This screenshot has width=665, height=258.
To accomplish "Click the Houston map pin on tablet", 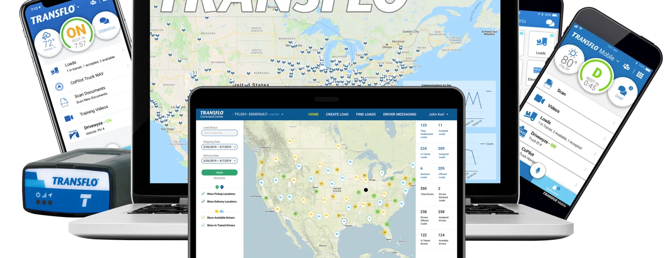I will [344, 222].
